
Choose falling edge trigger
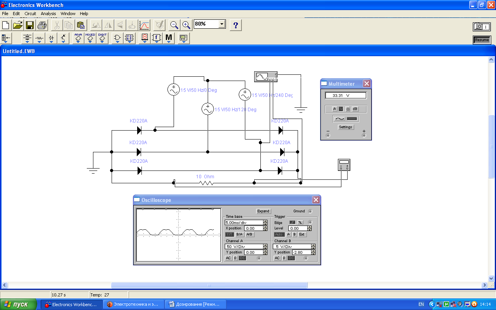[300, 222]
